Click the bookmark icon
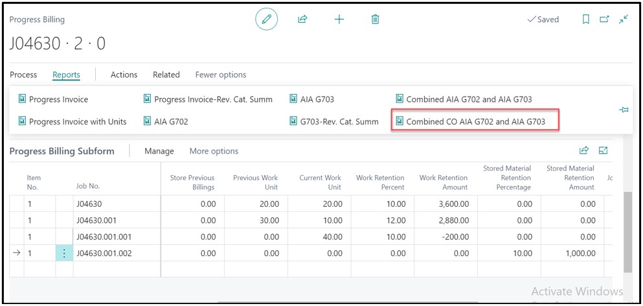This screenshot has width=643, height=306. tap(585, 19)
